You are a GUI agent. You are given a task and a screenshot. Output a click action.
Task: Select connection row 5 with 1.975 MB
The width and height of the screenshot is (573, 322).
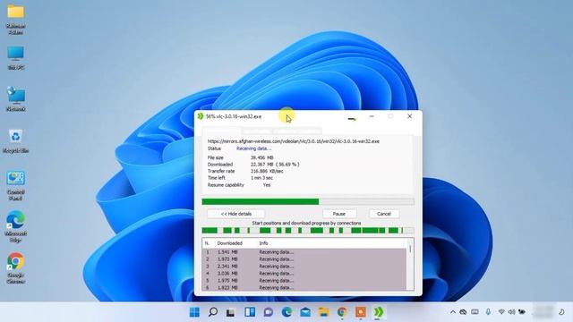coord(304,281)
